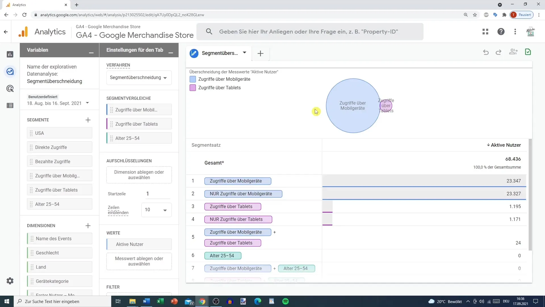Click the Messwert ablegen oder auswählen box
This screenshot has width=545, height=307.
click(x=139, y=261)
